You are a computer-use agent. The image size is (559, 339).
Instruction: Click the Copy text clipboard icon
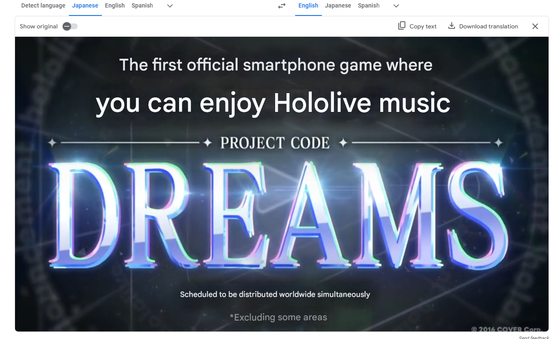[x=402, y=26]
